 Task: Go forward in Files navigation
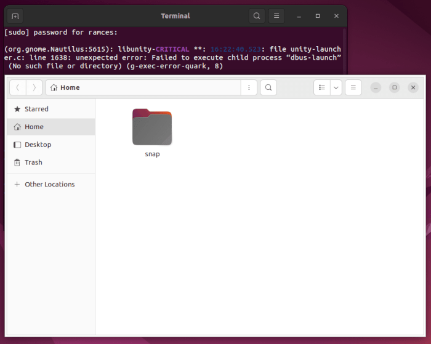point(34,87)
